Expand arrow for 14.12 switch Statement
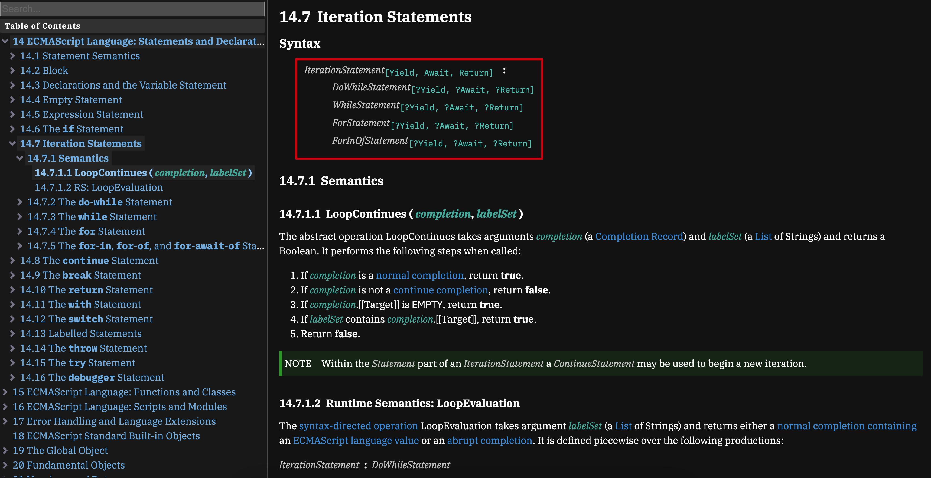931x478 pixels. tap(12, 319)
